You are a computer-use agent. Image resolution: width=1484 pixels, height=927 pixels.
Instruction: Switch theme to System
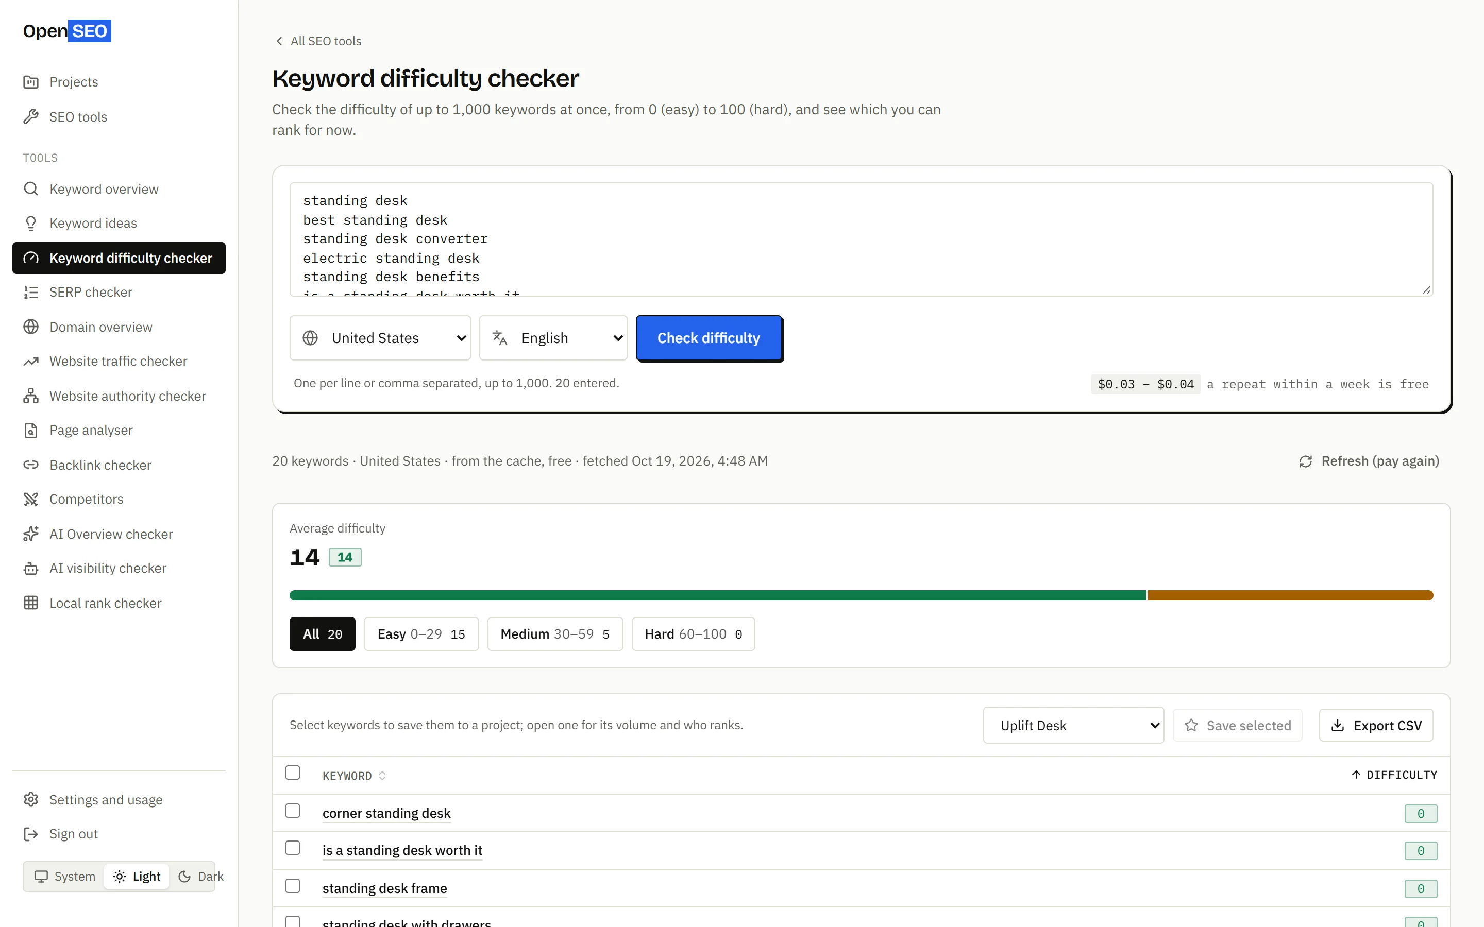[64, 876]
